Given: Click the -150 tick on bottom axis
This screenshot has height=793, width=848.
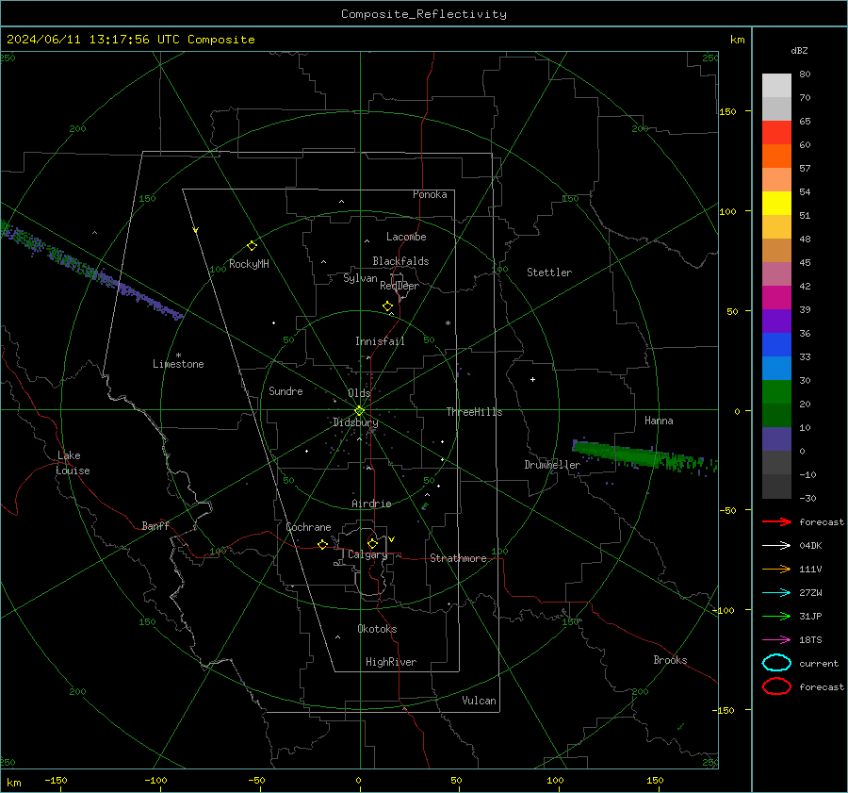Looking at the screenshot, I should click(56, 780).
